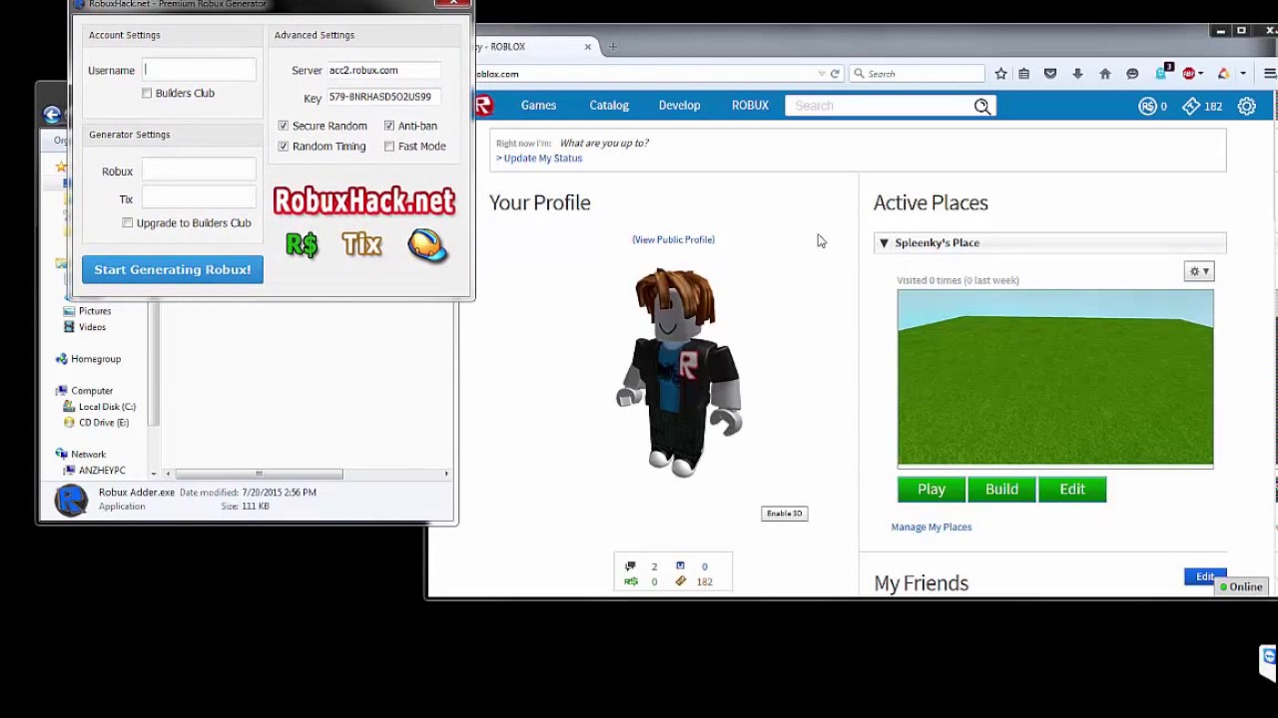Click the Roblox logo icon in navbar
The image size is (1278, 718).
(484, 106)
